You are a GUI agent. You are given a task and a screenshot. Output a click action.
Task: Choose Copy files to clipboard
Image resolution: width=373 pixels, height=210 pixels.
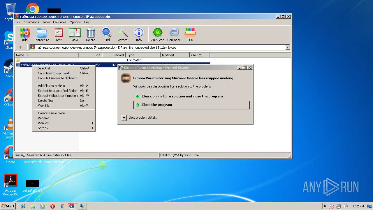[64, 73]
